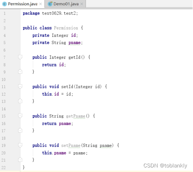Click 'String' type on line 5
The width and height of the screenshot is (193, 172).
pyautogui.click(x=59, y=43)
